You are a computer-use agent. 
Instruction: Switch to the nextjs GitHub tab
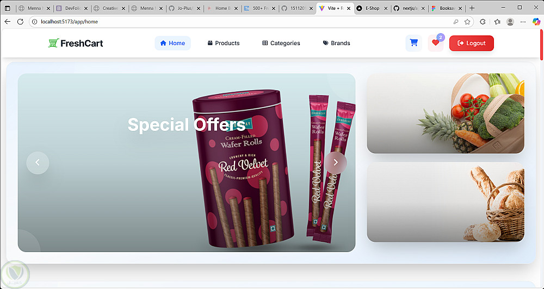[410, 8]
